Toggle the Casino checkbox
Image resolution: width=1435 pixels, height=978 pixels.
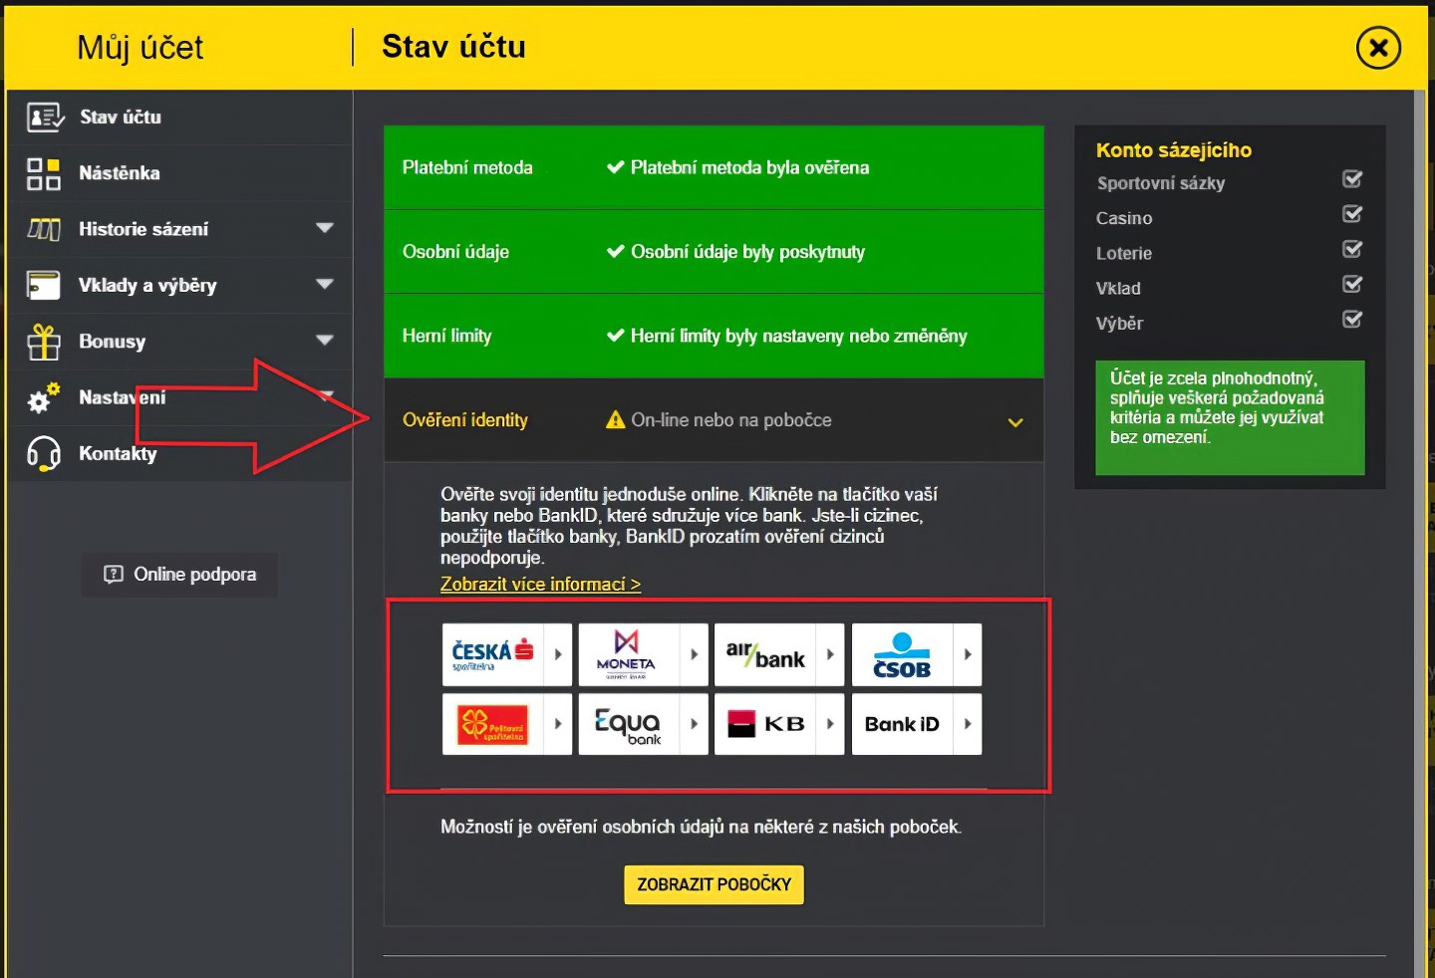[1352, 214]
